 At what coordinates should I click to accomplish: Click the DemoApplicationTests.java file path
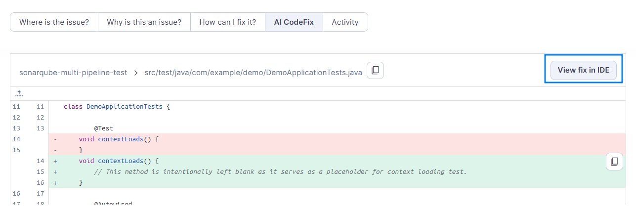[253, 73]
